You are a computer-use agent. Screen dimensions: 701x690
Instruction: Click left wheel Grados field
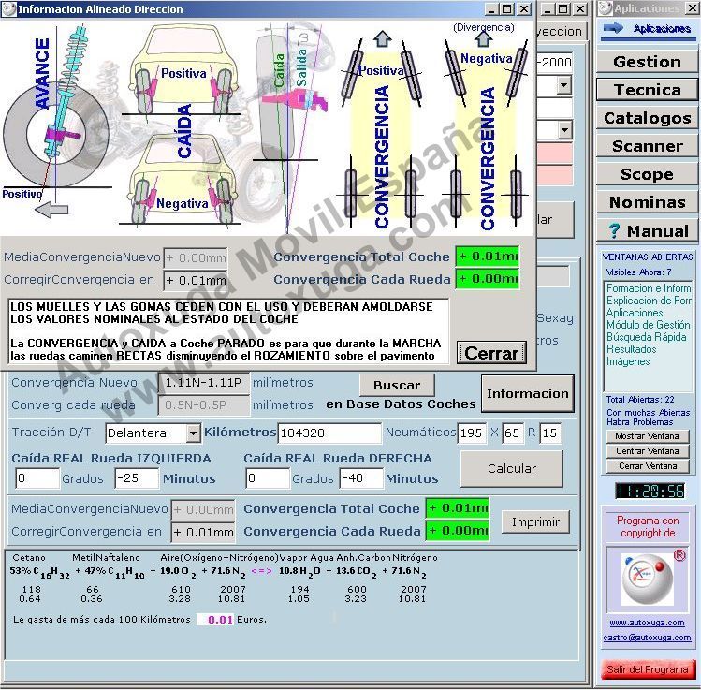[x=37, y=478]
